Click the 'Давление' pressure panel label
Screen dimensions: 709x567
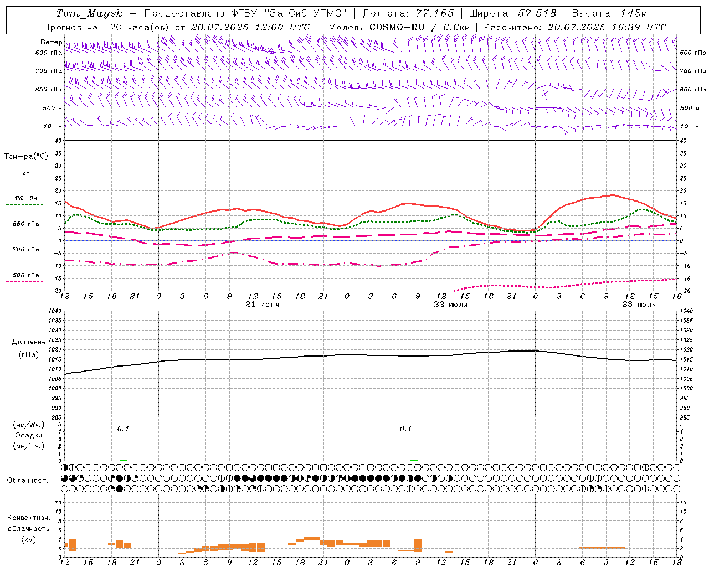pos(29,342)
